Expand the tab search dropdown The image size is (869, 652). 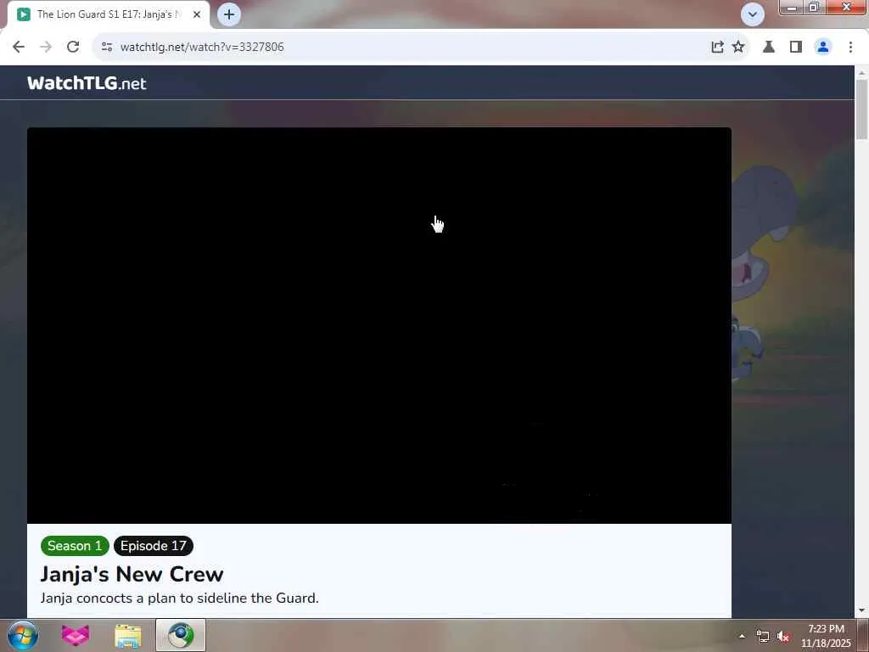(x=753, y=14)
